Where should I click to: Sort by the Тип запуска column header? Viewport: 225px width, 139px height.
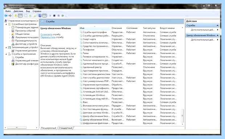[x=151, y=28]
